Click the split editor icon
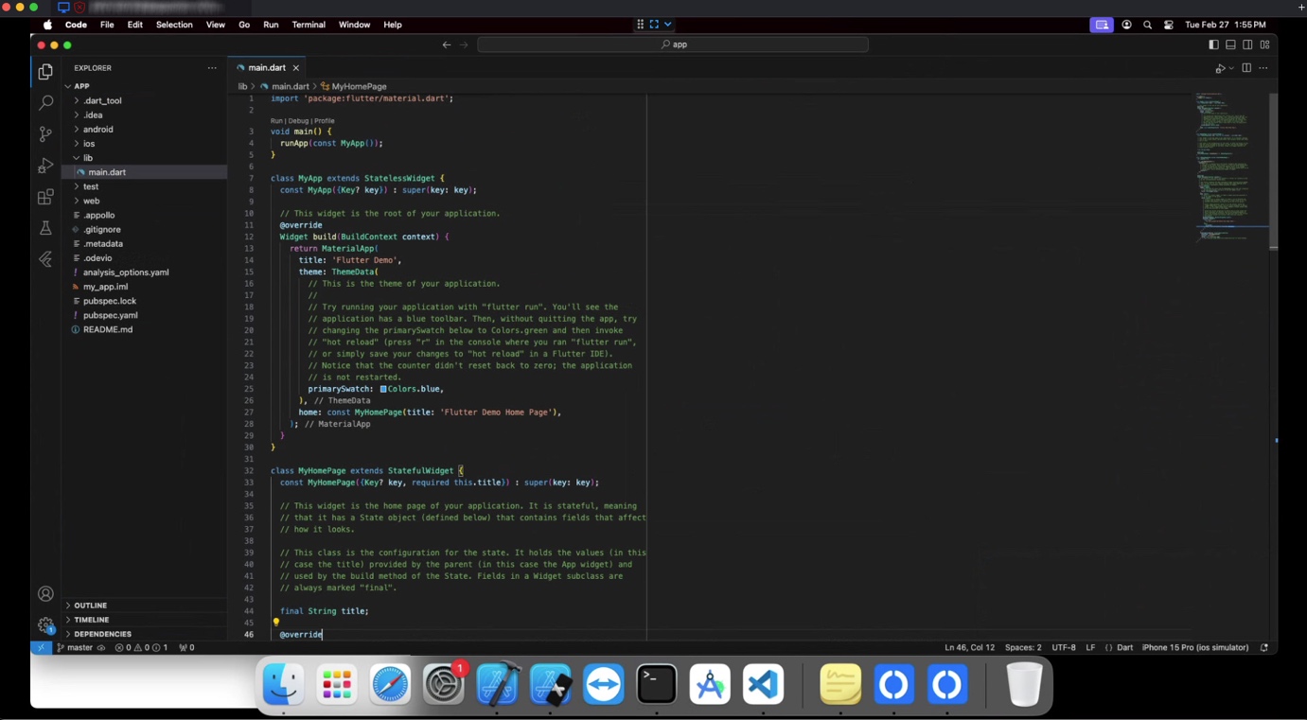The image size is (1307, 720). 1246,68
